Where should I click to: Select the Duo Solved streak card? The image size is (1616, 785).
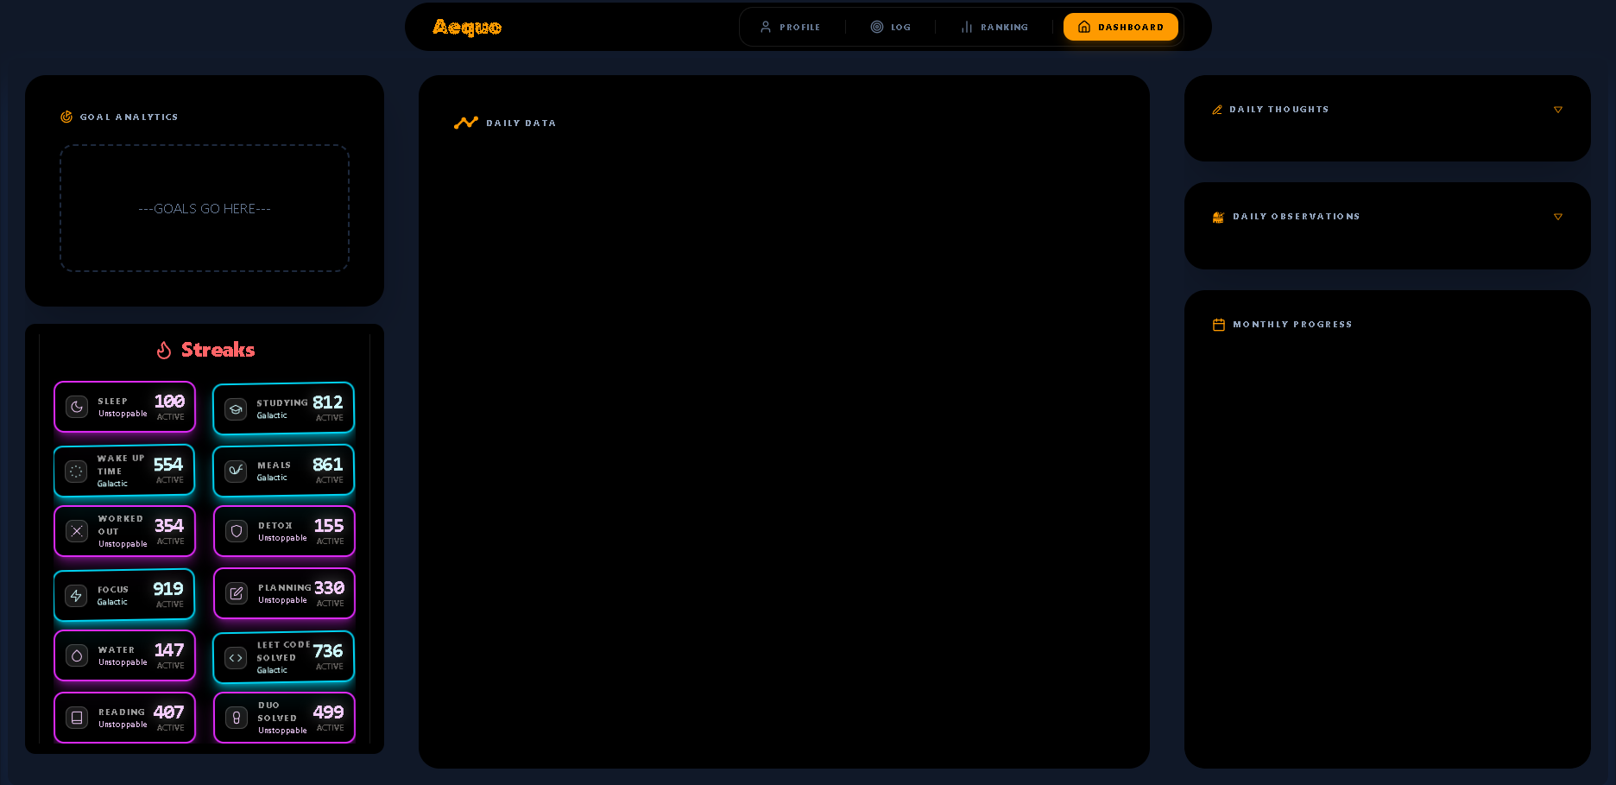284,718
